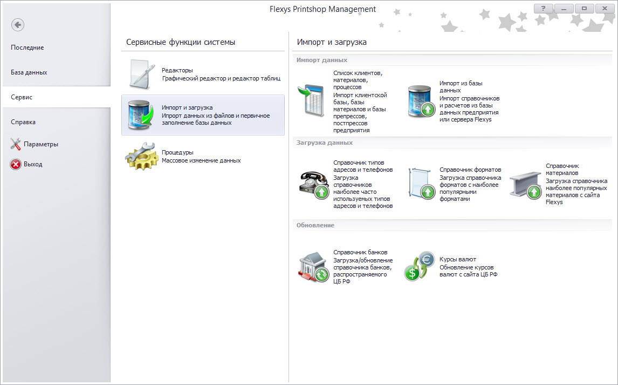Click the Импорт и загрузка panel heading
The image size is (618, 385).
click(332, 42)
